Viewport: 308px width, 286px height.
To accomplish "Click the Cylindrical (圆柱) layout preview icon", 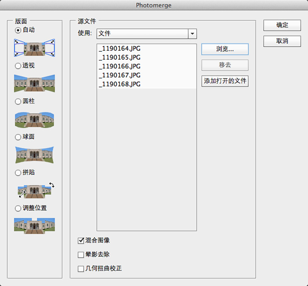I will 34,119.
